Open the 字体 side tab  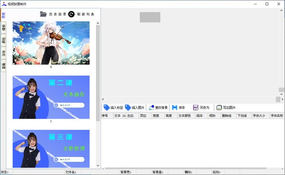[x=3, y=53]
